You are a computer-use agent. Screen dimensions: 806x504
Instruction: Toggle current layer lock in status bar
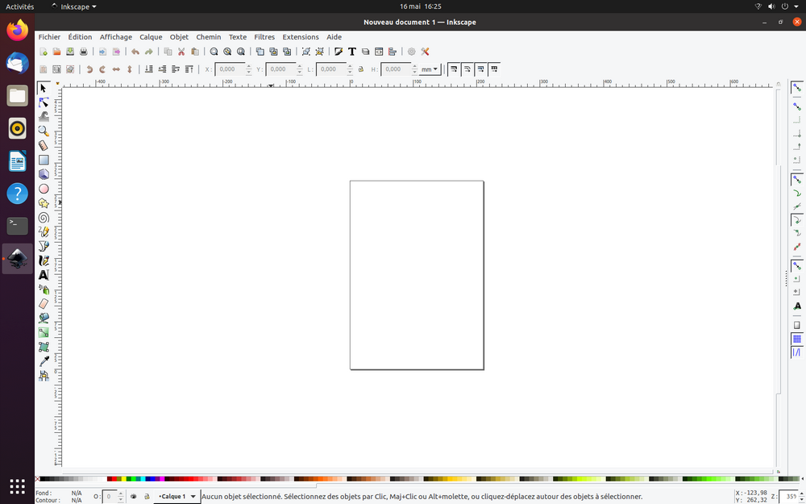click(147, 496)
